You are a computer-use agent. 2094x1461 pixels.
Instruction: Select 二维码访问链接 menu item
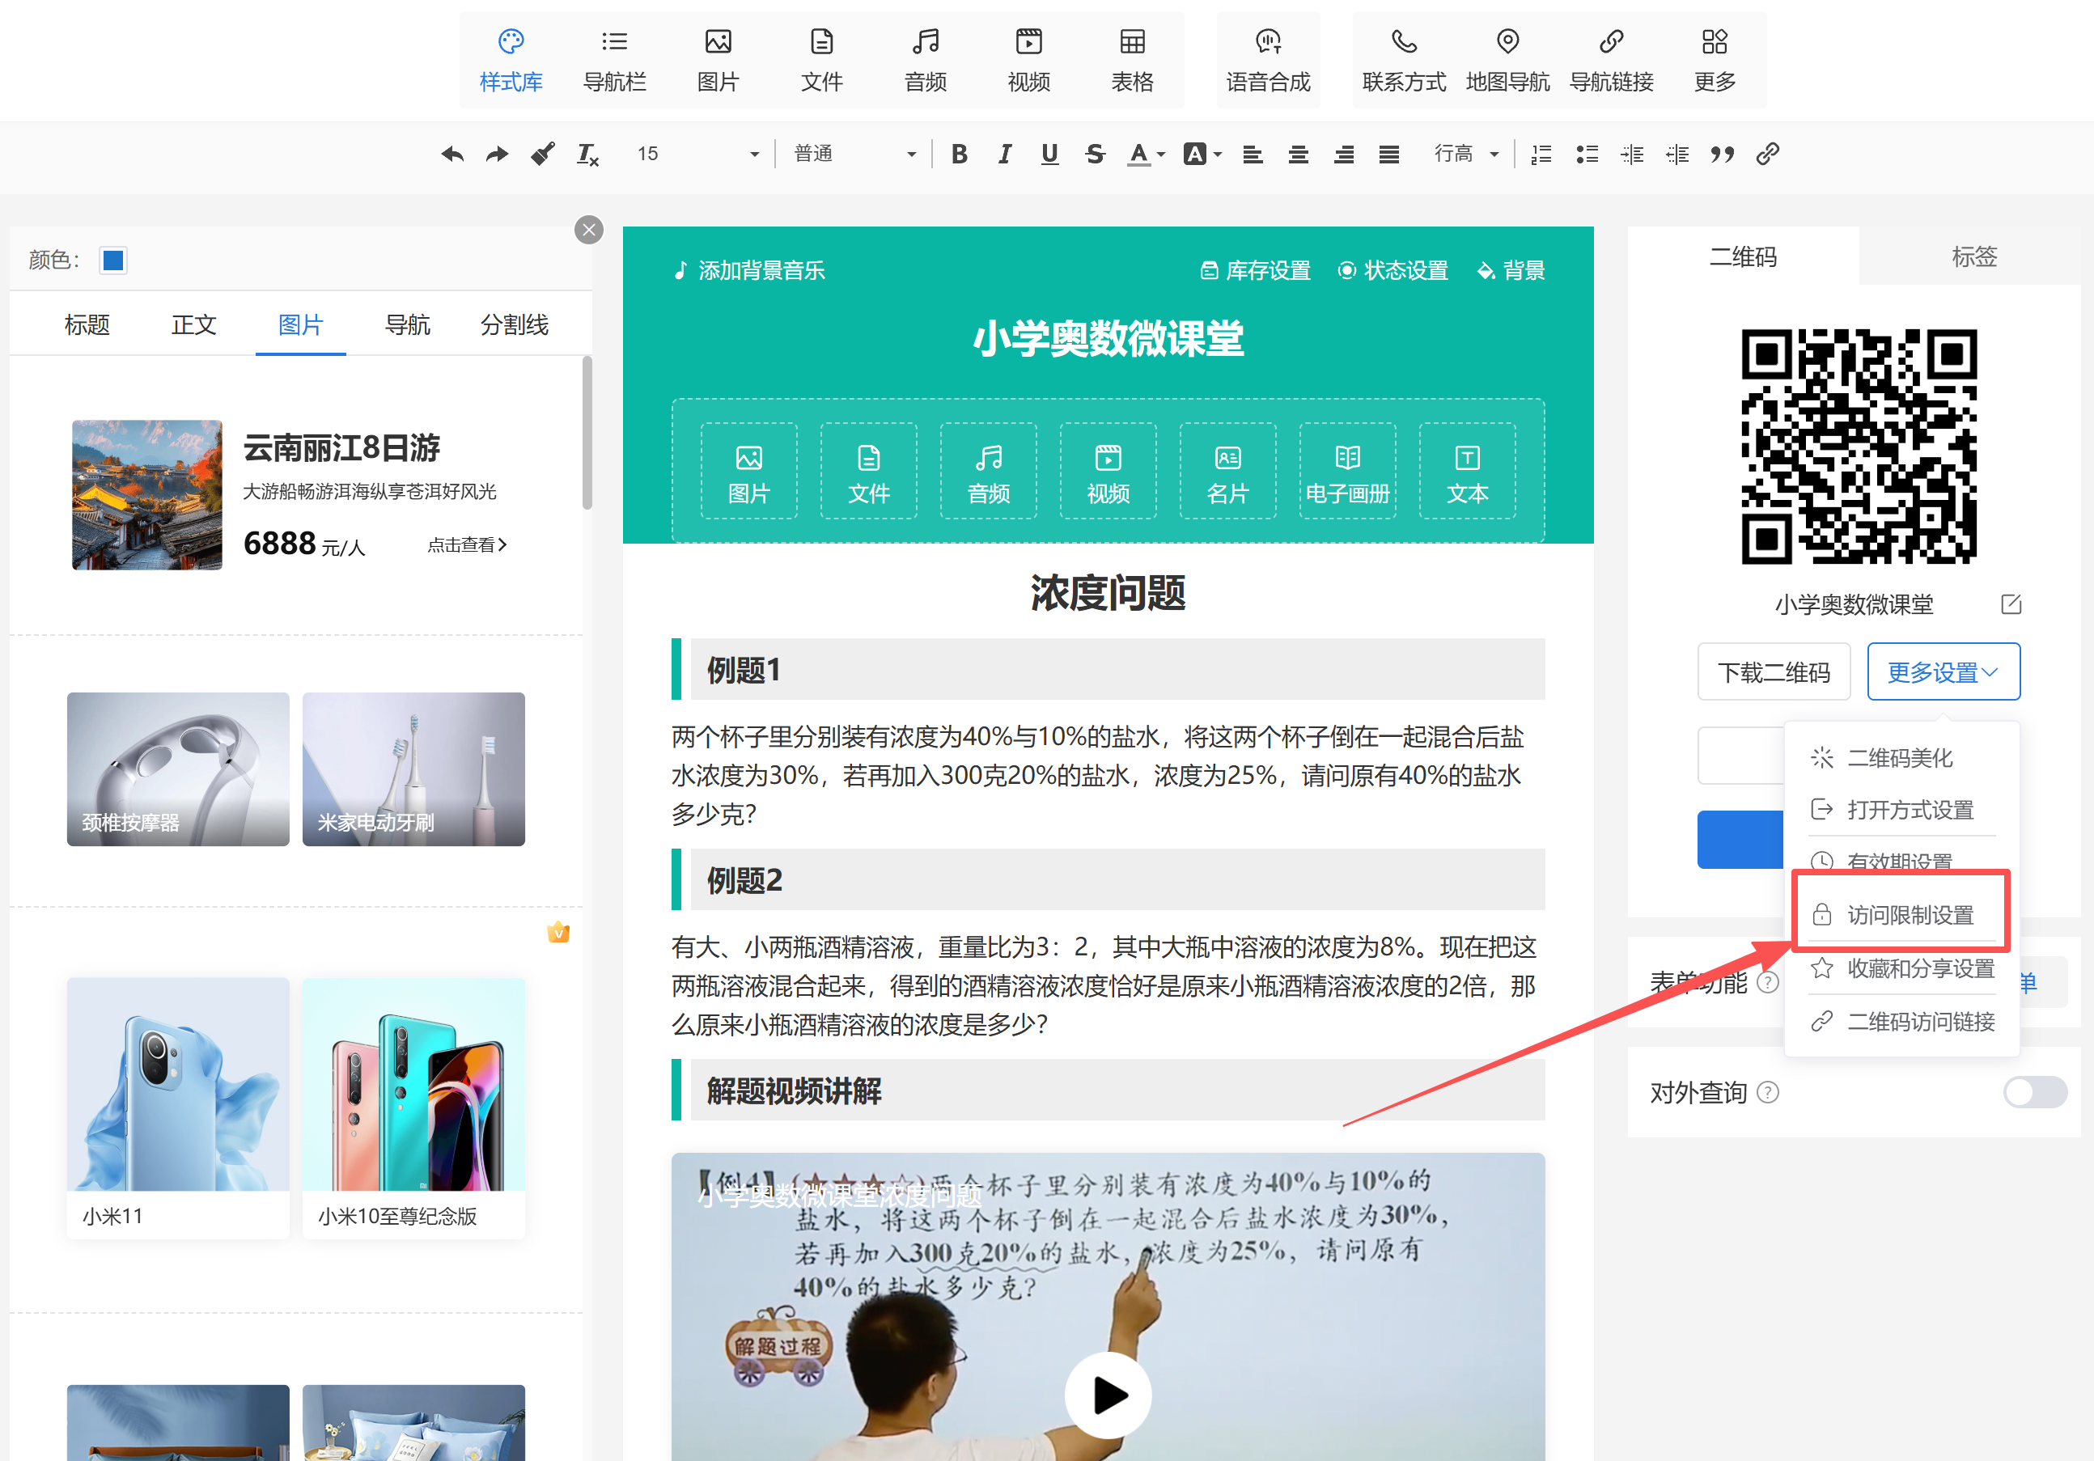1902,1022
